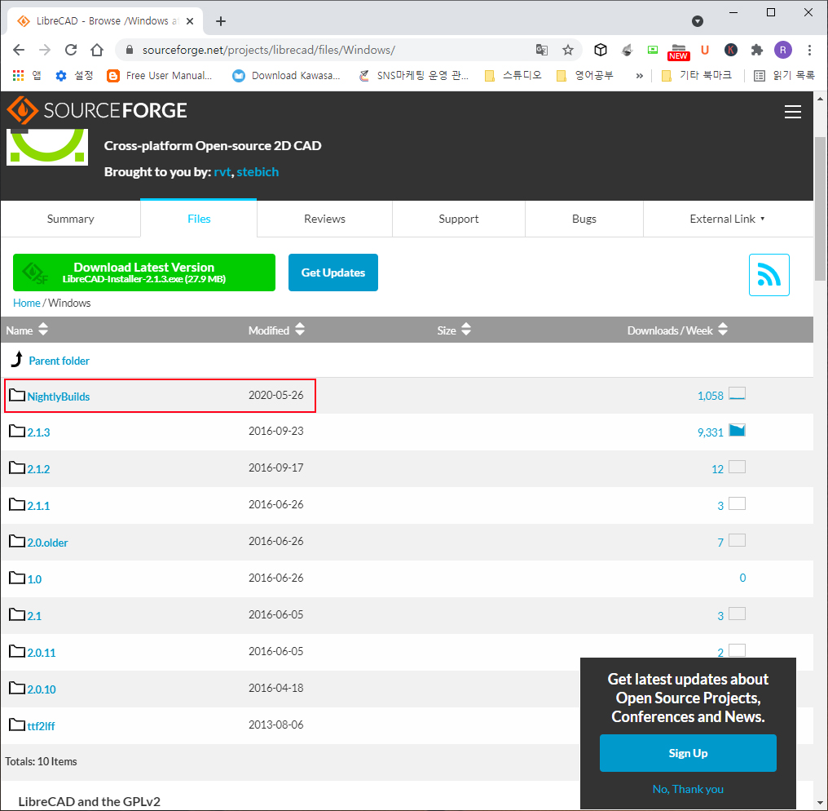Click the K extension icon
Viewport: 828px width, 811px height.
coord(731,50)
